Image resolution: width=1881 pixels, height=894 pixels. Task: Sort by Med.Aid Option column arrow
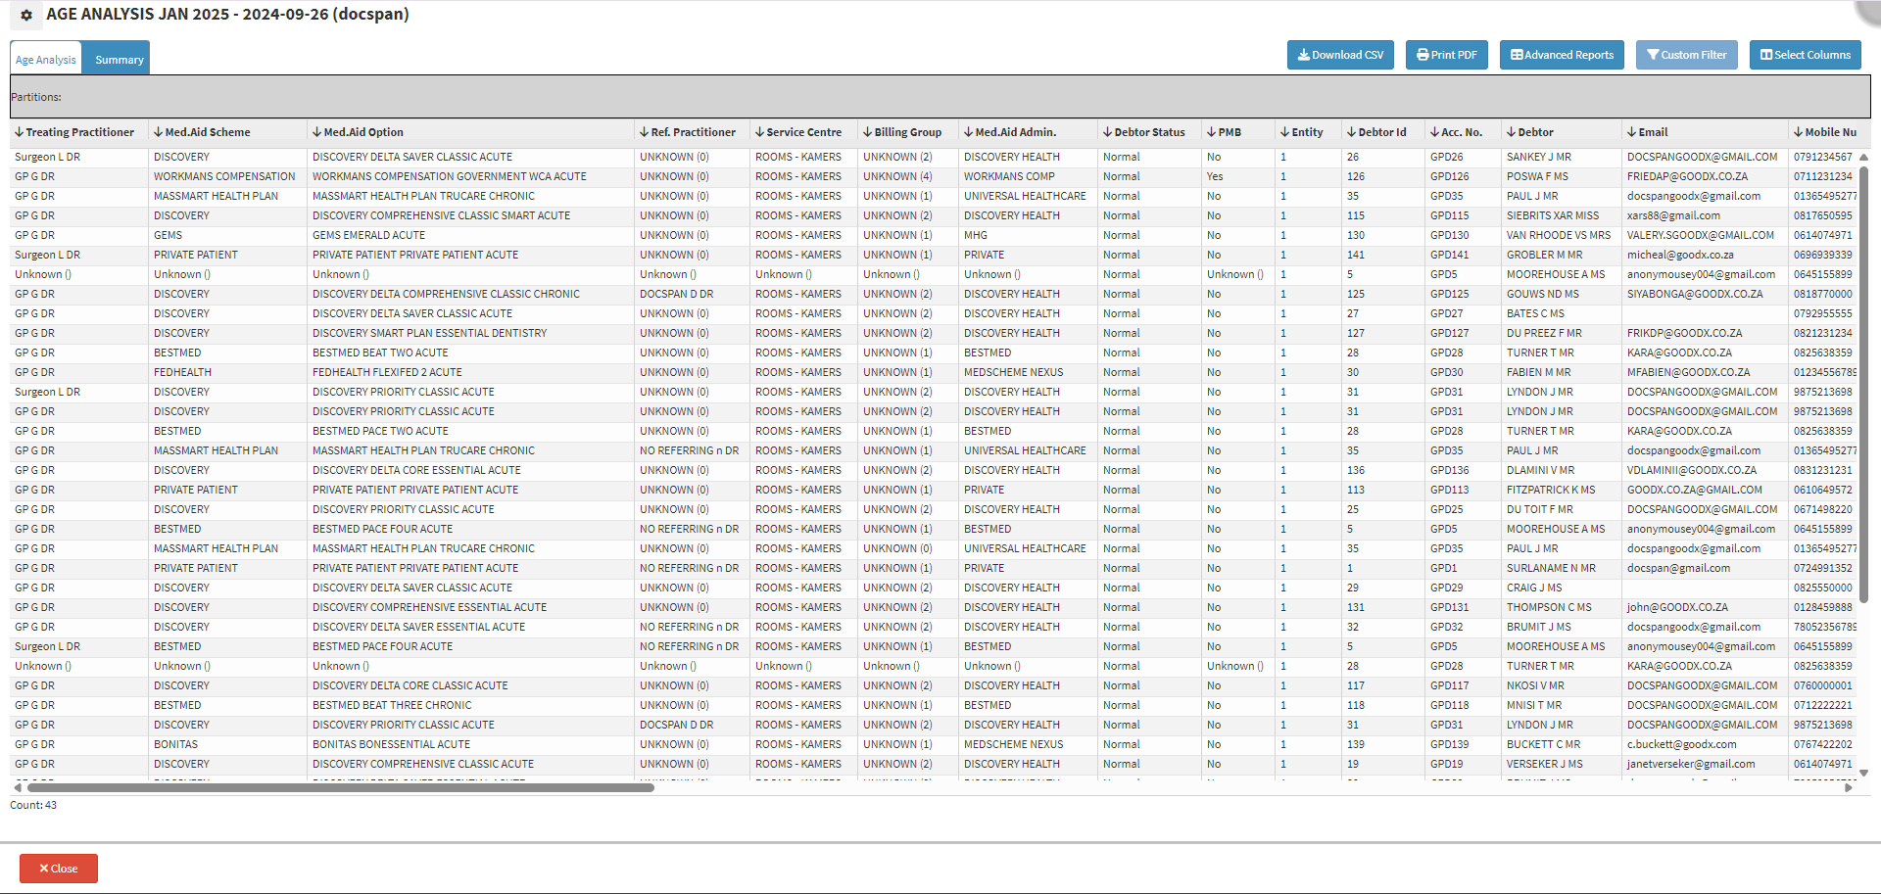click(x=316, y=132)
